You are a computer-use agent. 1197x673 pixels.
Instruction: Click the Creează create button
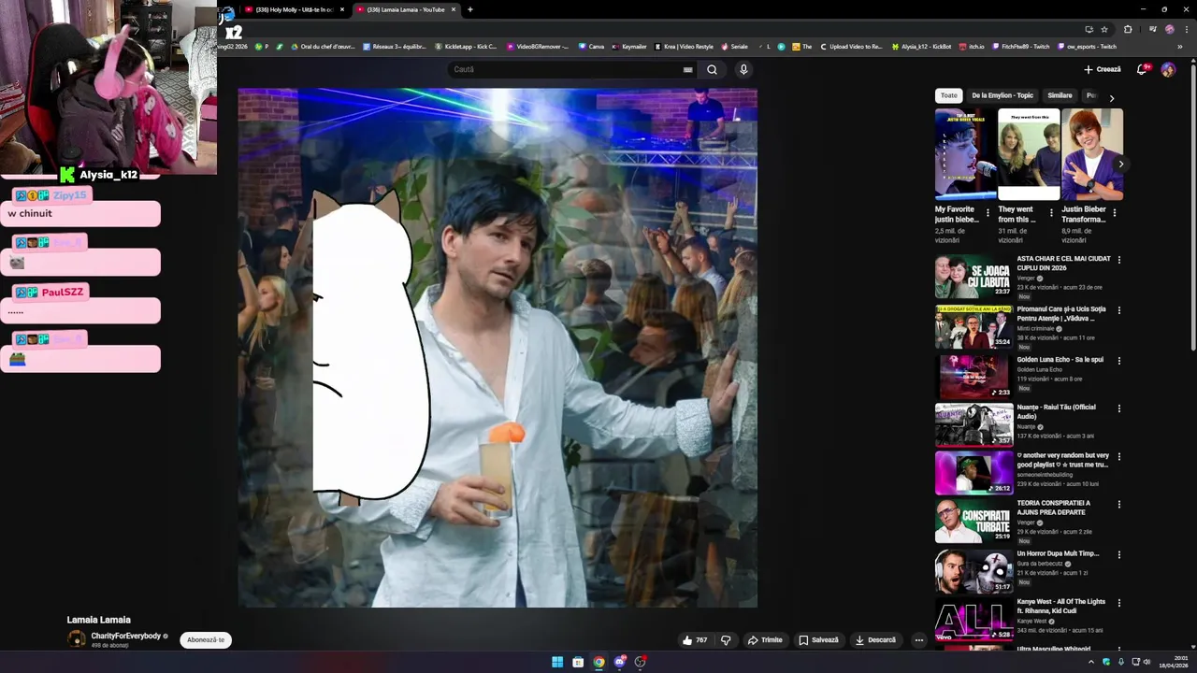coord(1103,69)
